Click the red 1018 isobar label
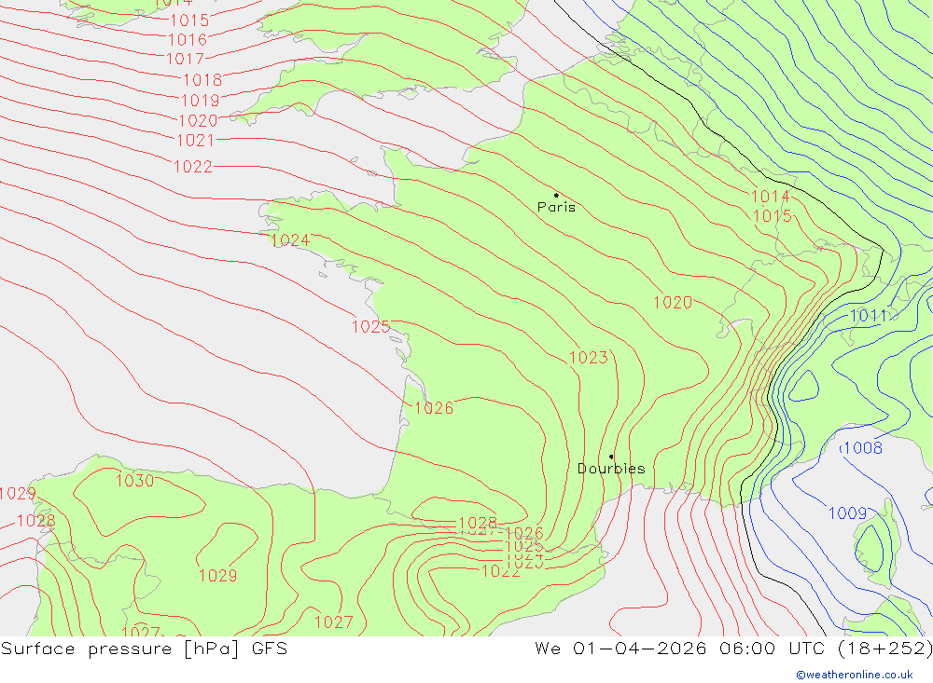The image size is (933, 683). (x=202, y=79)
